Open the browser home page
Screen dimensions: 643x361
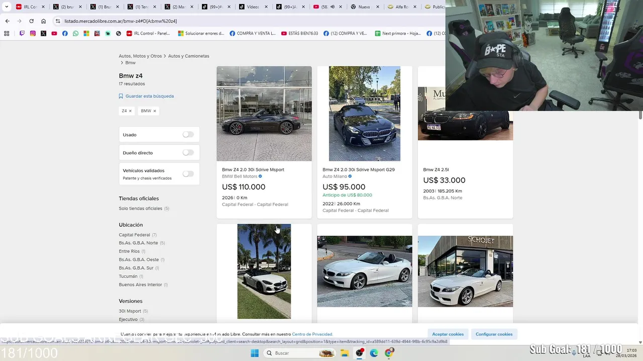tap(43, 21)
